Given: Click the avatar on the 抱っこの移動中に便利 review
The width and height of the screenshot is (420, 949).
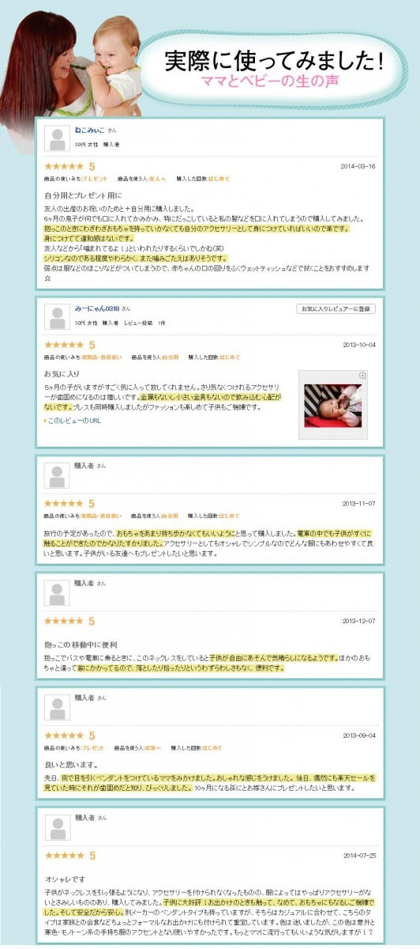Looking at the screenshot, I should click(x=57, y=592).
